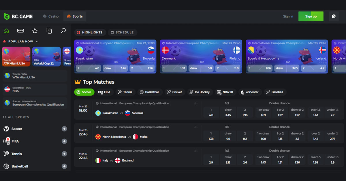The width and height of the screenshot is (346, 181).
Task: Filter top matches by NBA 2K
Action: pos(225,92)
